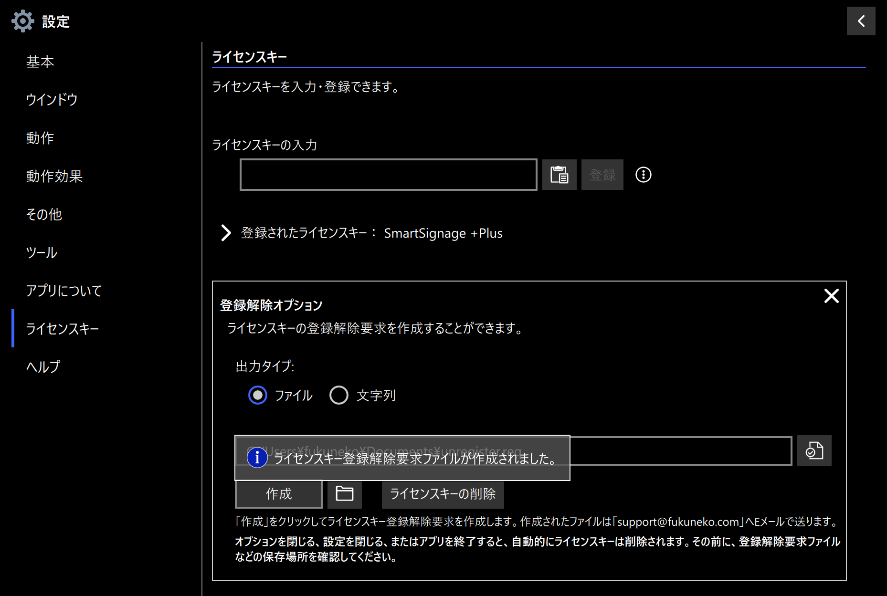Expand the registered license key details
887x596 pixels.
click(x=226, y=233)
